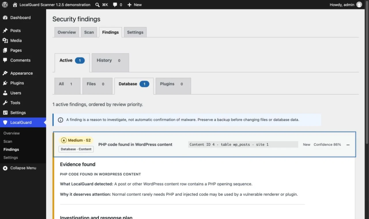Click the New status label on the finding
This screenshot has width=369, height=219.
(306, 145)
